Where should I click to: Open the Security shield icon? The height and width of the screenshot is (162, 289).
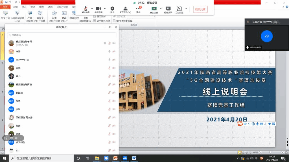(x=112, y=9)
